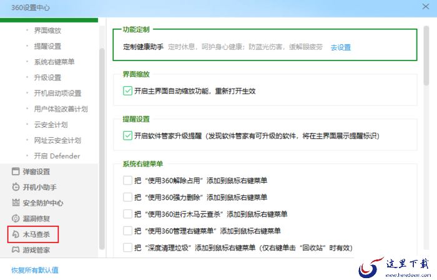Click the 提醒设置 section heading
437x280 pixels.
(136, 119)
